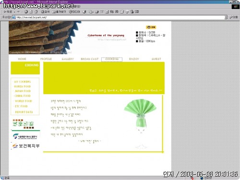Open the KOREA FOOD sidebar link
The width and height of the screenshot is (240, 180).
23,86
